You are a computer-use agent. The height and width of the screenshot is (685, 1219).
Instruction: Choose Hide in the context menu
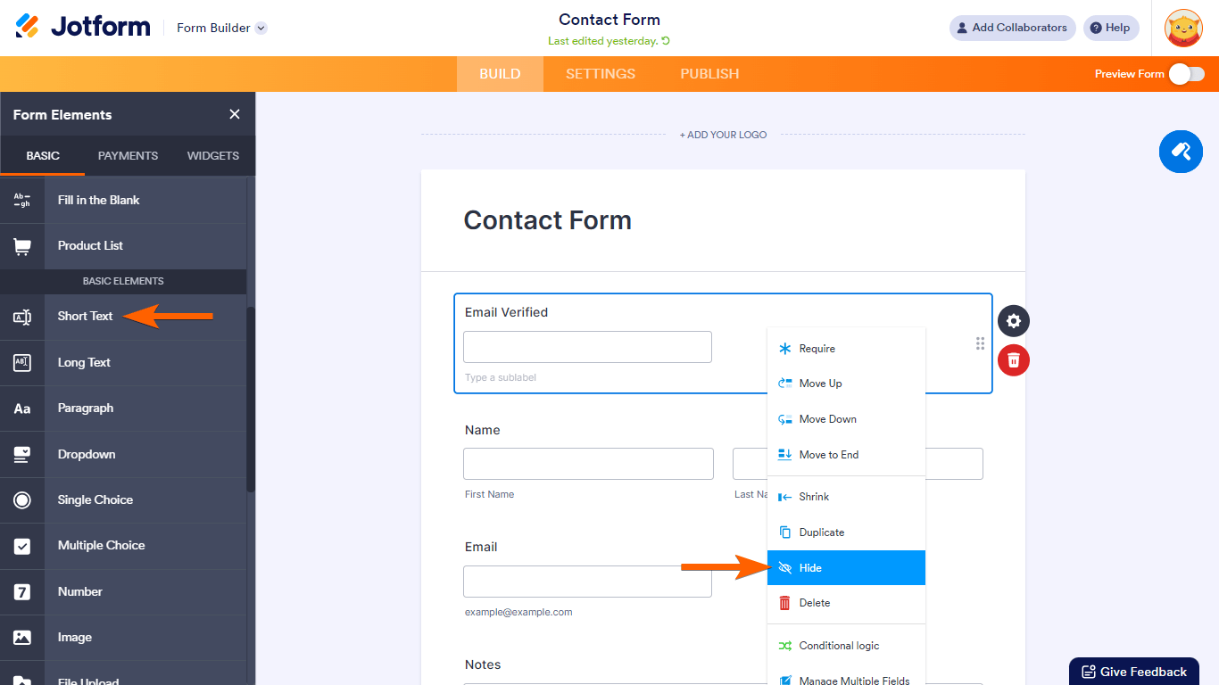coord(845,568)
